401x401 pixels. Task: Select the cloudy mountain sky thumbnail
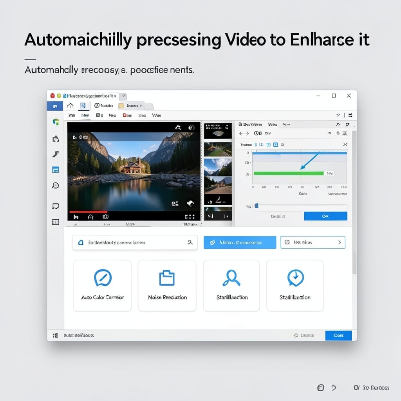(x=218, y=167)
